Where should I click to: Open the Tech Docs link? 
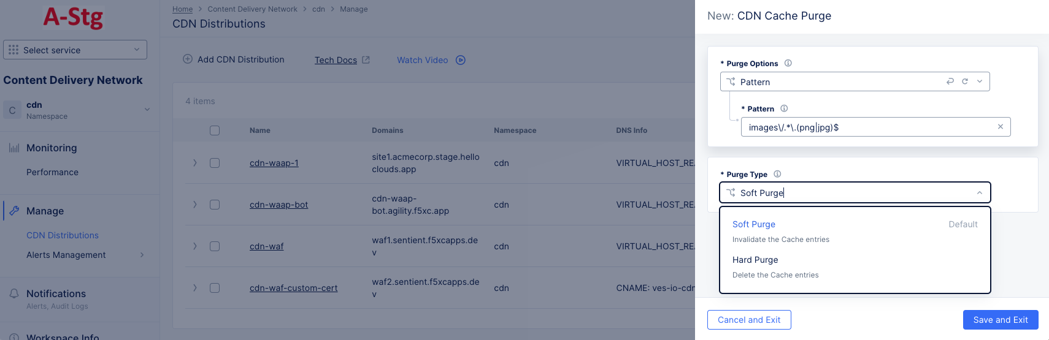coord(336,60)
